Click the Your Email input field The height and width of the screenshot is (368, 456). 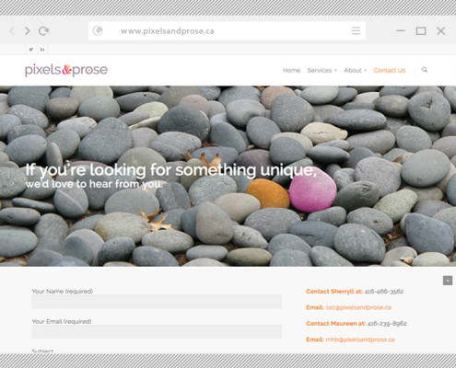pos(157,332)
